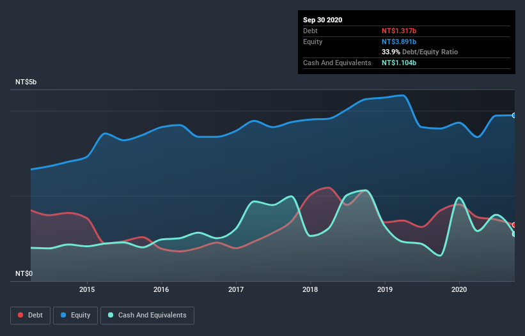Click the NT$1.317b debt value
Viewport: 525px width, 336px height.
coord(399,31)
